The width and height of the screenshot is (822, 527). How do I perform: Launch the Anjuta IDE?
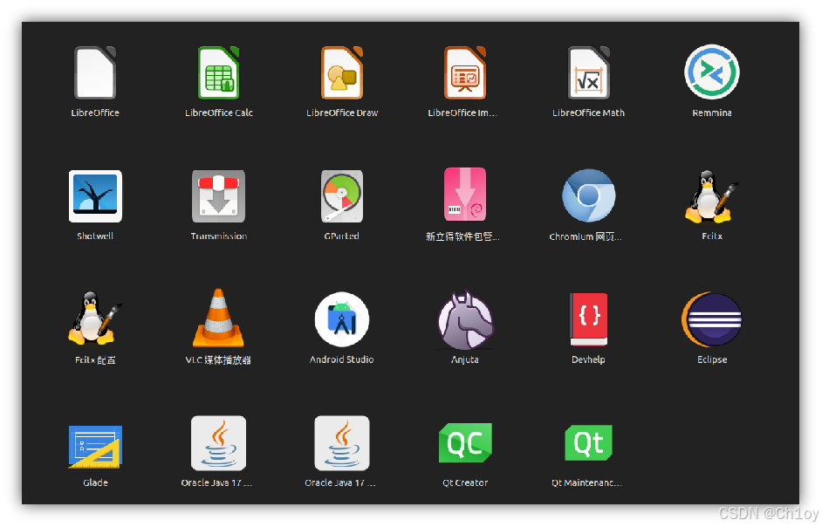[465, 320]
